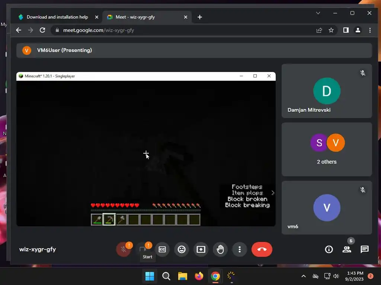This screenshot has height=285, width=381.
Task: Click VM6User (Presenting) banner
Action: pos(194,50)
